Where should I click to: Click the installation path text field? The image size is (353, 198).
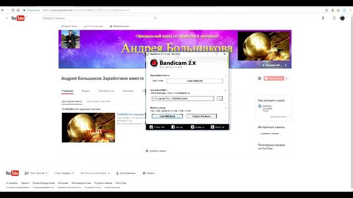(x=183, y=98)
